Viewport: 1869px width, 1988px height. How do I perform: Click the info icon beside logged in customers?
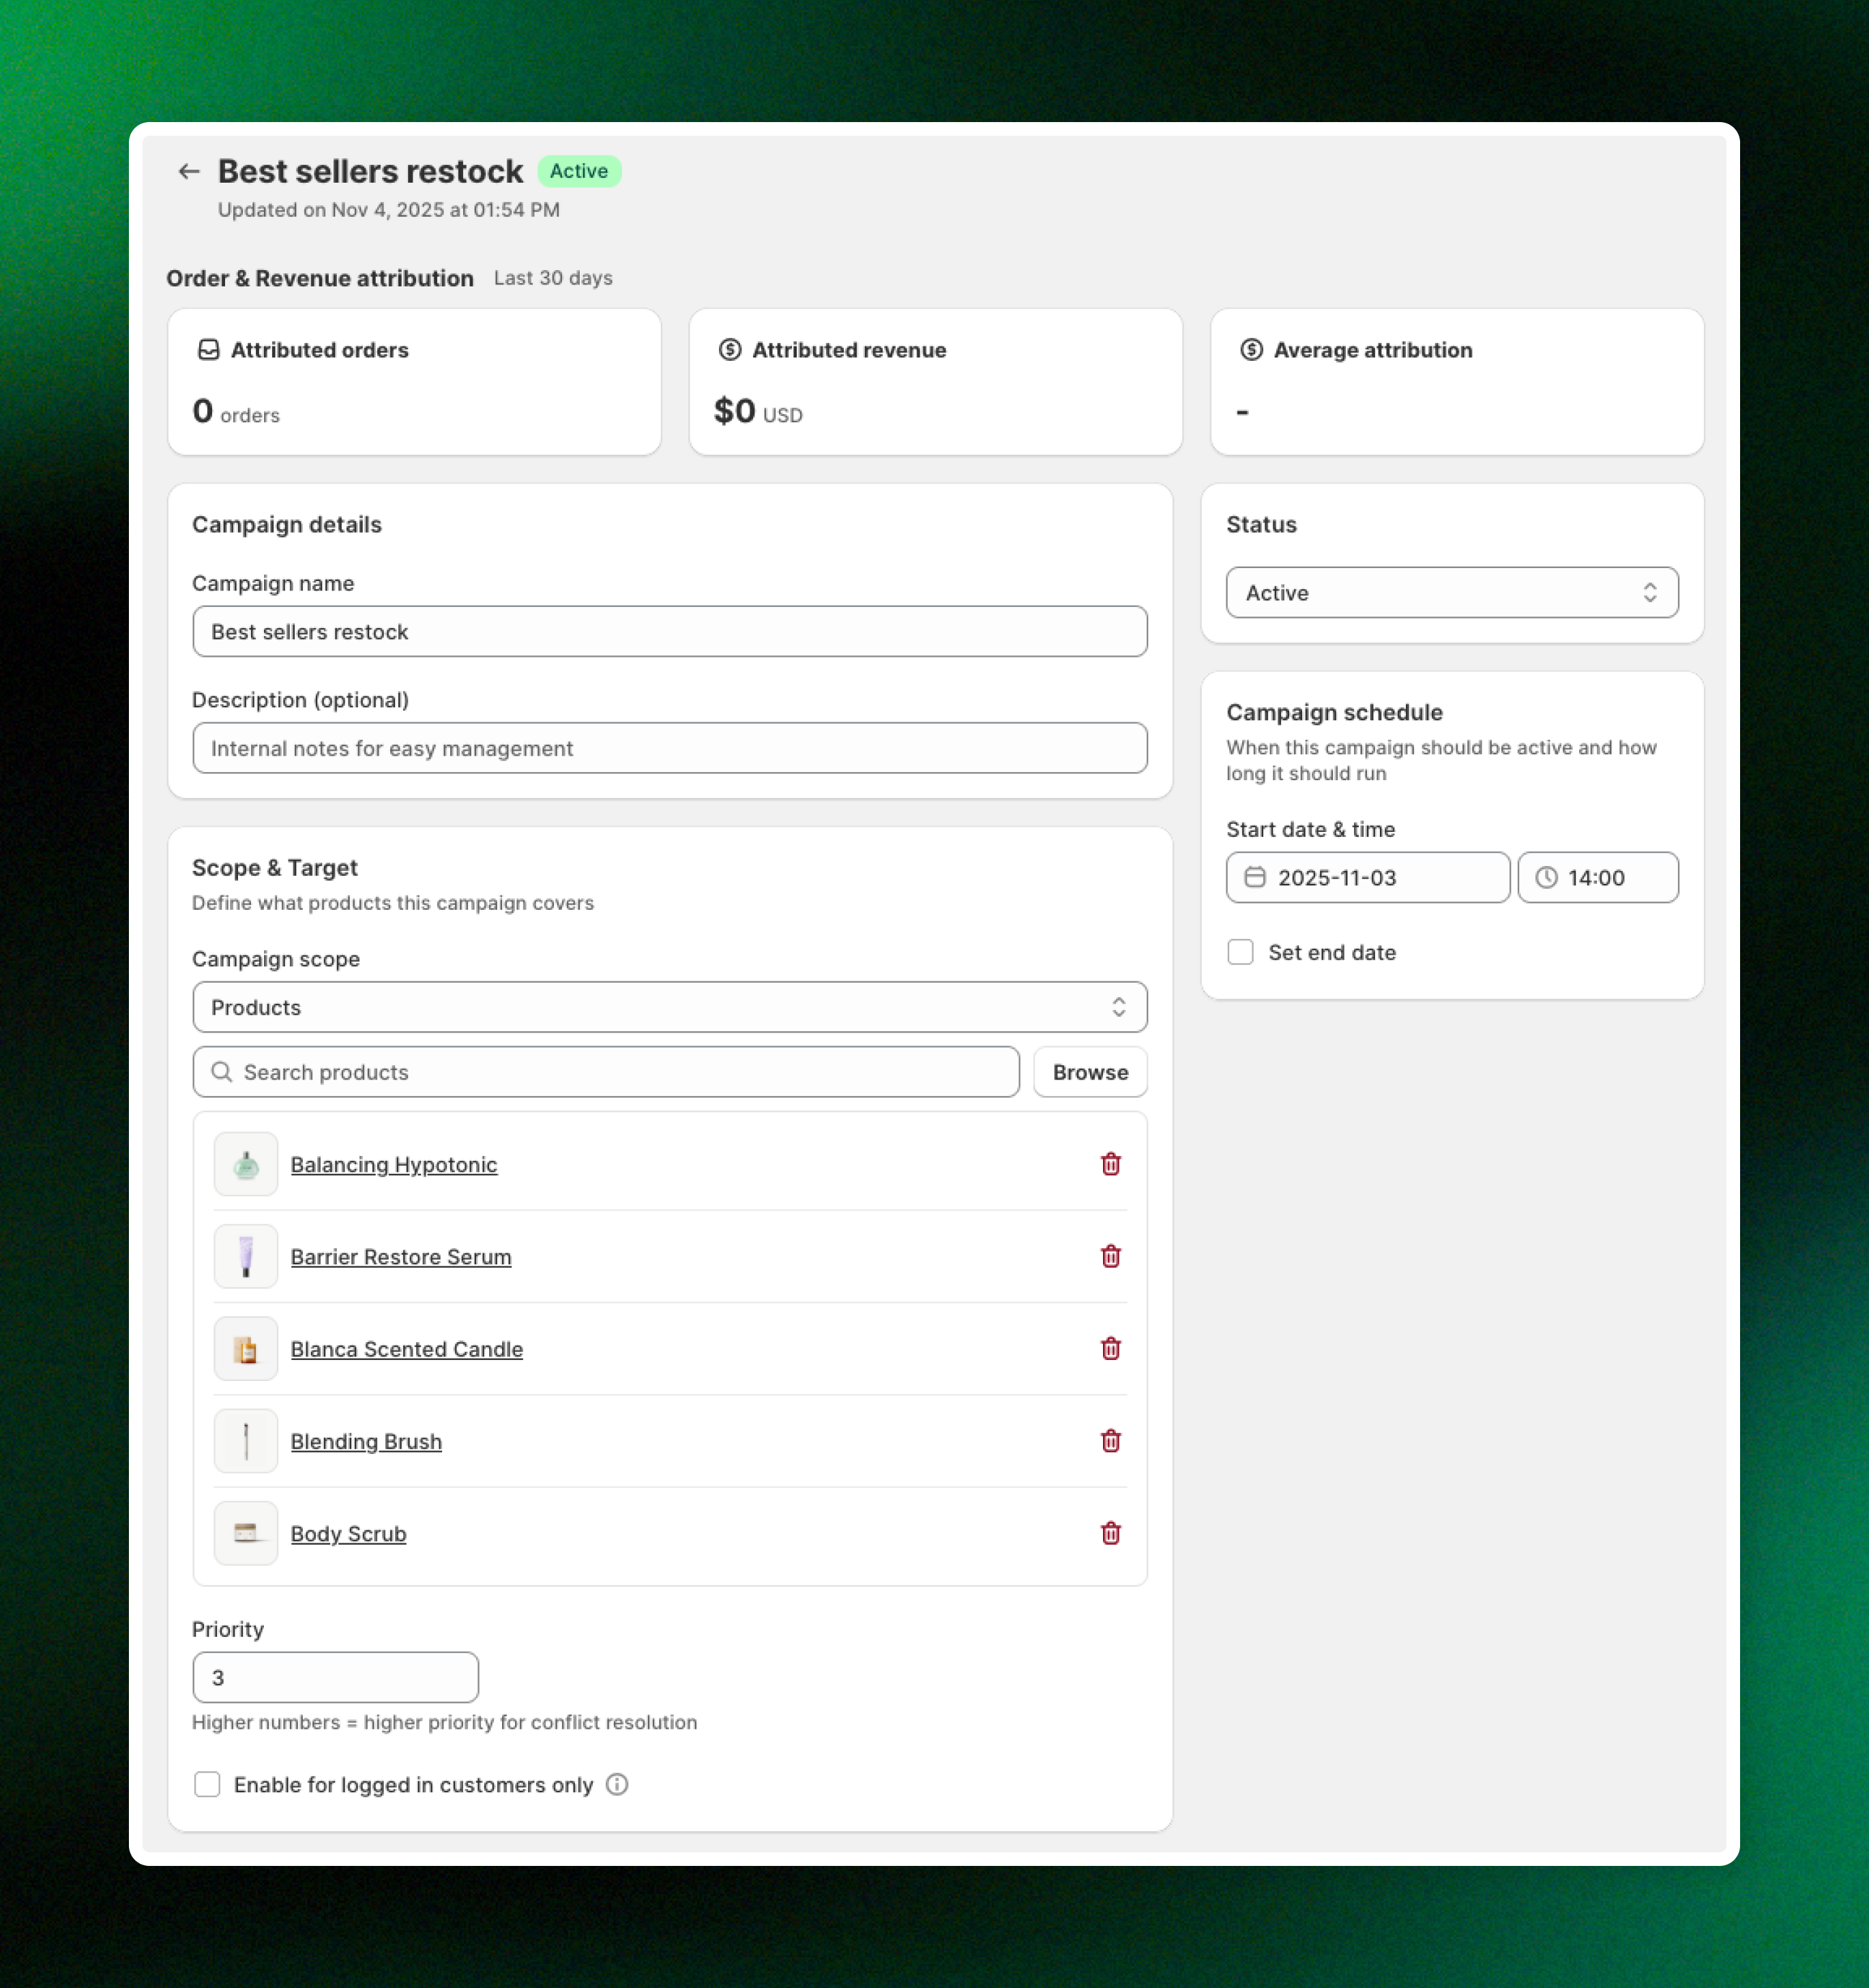point(617,1784)
